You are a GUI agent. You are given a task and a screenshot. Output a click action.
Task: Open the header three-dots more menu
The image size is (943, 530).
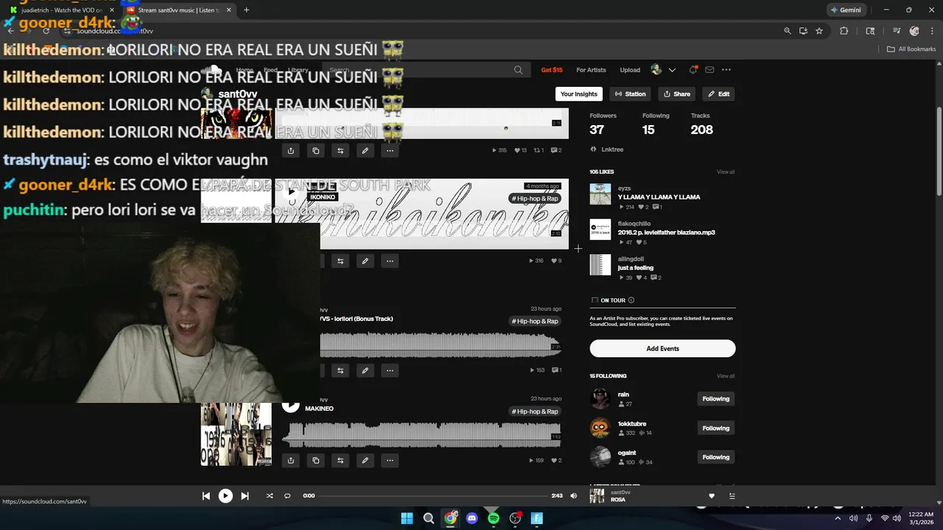click(726, 70)
